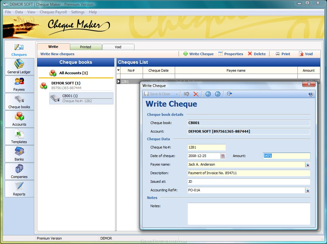Switch to the Printed tab

[x=86, y=47]
